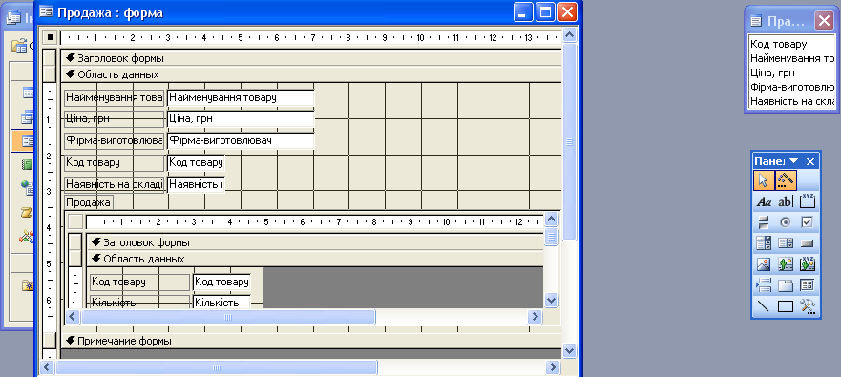Select the Label (Aa) tool
Image resolution: width=841 pixels, height=377 pixels.
point(764,202)
